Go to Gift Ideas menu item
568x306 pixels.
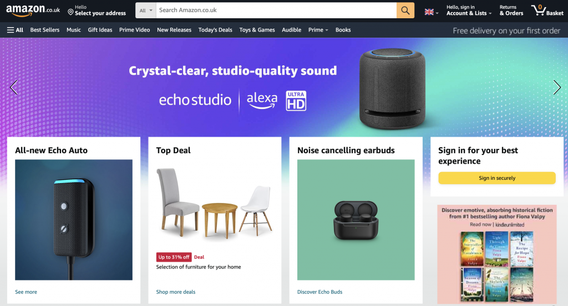click(x=100, y=30)
